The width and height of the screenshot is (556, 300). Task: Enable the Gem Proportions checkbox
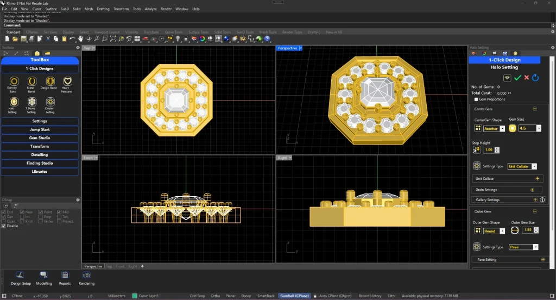pyautogui.click(x=476, y=99)
